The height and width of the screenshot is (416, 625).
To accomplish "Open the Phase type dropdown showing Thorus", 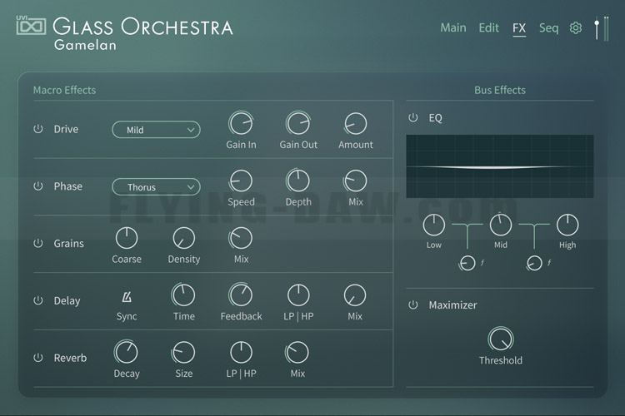I will pos(157,186).
